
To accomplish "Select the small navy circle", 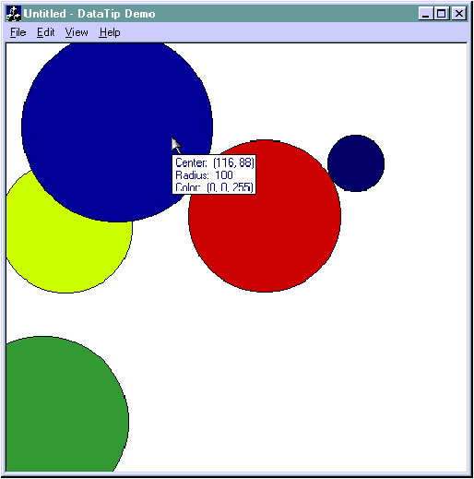I will point(356,163).
